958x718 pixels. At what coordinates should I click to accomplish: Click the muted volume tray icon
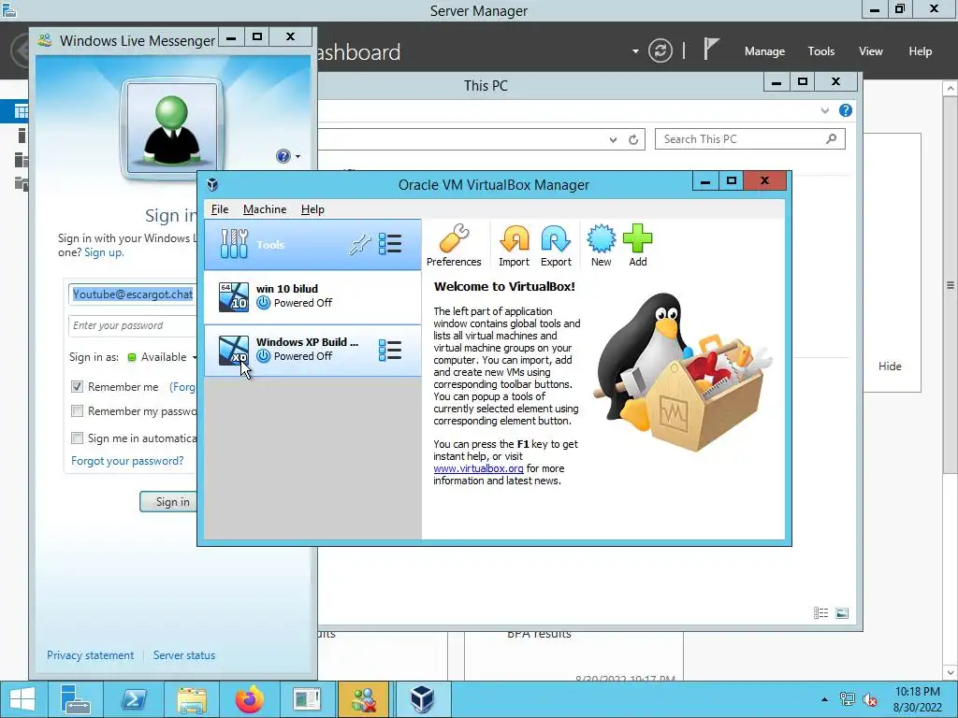click(x=870, y=699)
